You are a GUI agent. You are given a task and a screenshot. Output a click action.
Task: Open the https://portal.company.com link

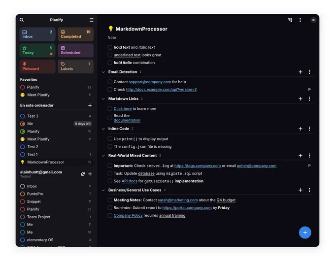click(x=187, y=208)
